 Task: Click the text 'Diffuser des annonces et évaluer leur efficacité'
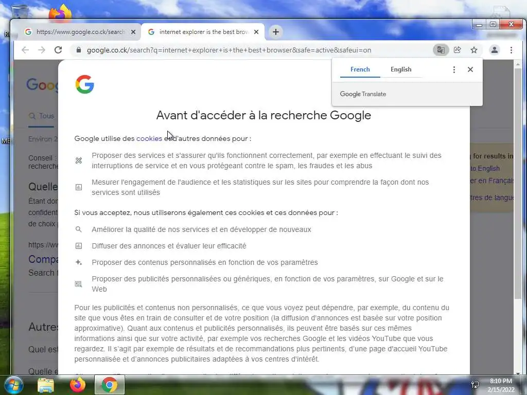coord(169,246)
